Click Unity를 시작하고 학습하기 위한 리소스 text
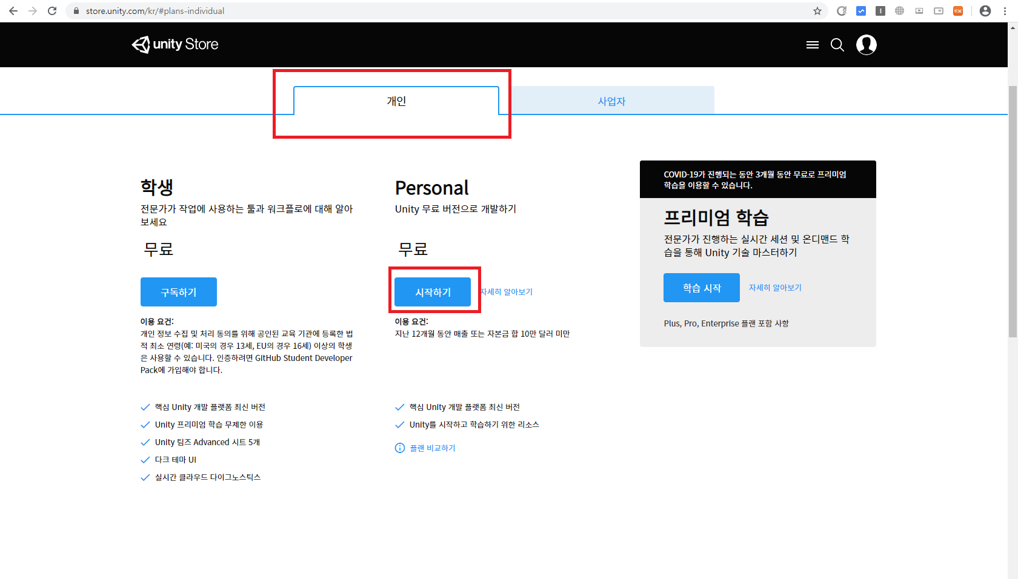Image resolution: width=1018 pixels, height=579 pixels. click(x=474, y=425)
